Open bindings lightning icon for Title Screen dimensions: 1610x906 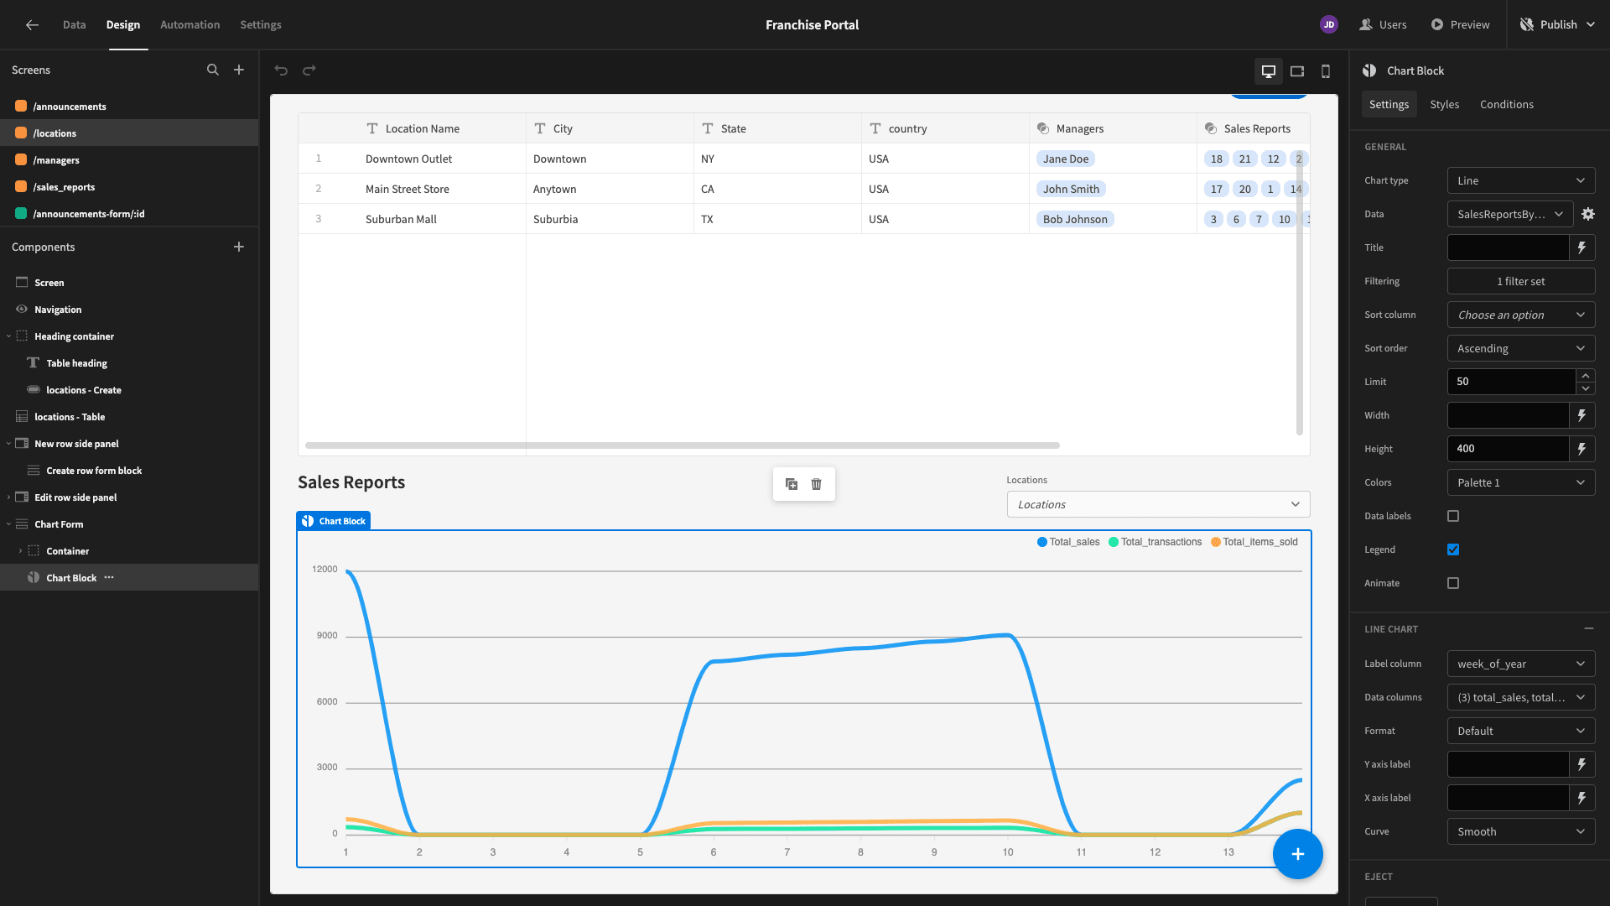tap(1581, 247)
